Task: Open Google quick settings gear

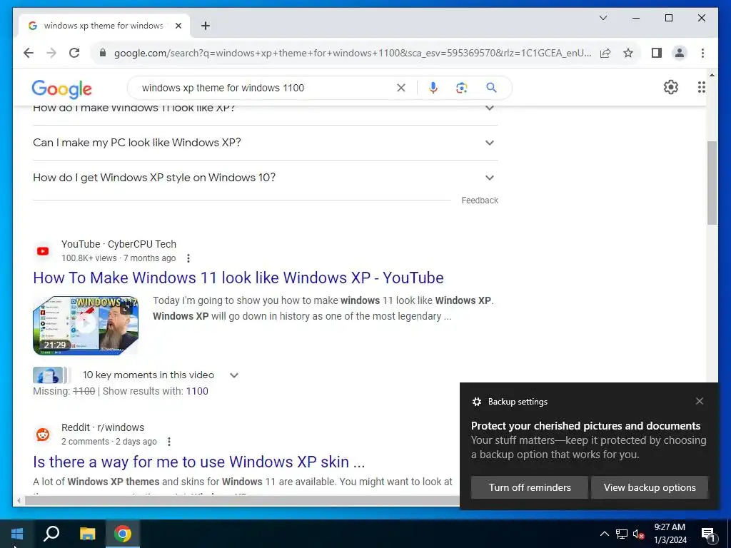Action: [x=671, y=87]
